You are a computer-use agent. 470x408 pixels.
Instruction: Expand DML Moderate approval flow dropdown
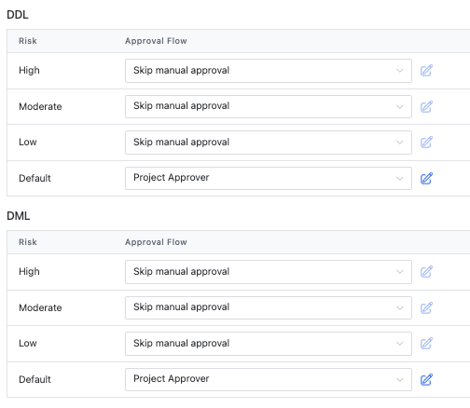[269, 307]
